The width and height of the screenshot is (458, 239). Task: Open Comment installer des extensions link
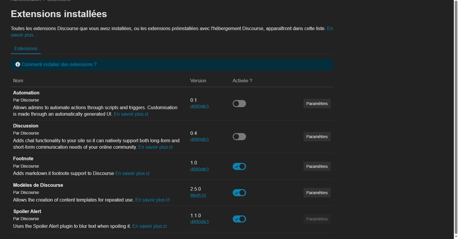point(59,64)
